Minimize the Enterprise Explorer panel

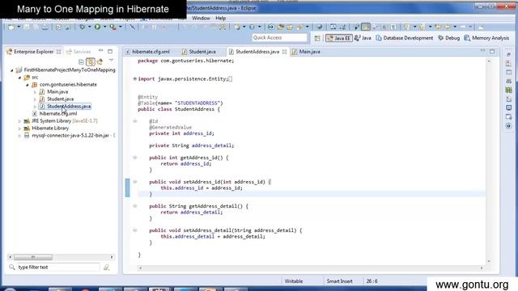(101, 51)
